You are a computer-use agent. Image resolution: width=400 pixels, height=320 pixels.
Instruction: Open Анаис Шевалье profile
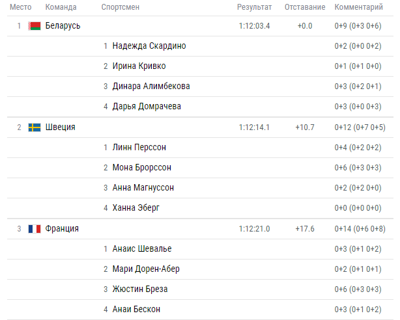[142, 249]
